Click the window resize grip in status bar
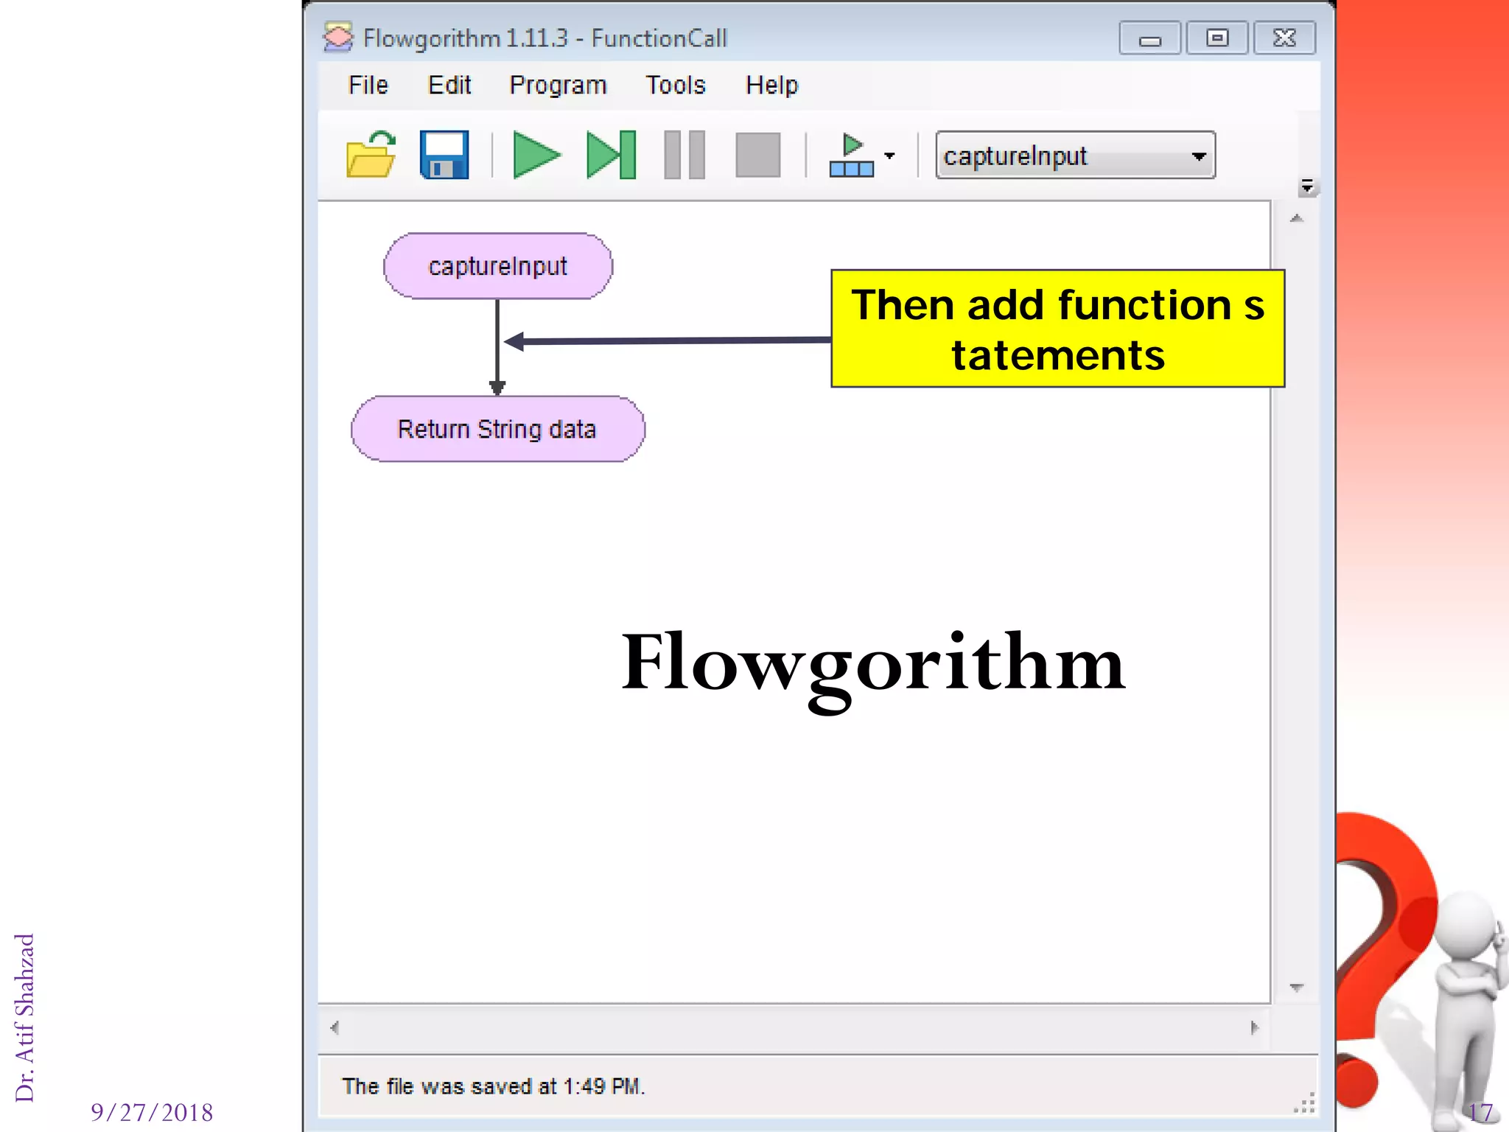This screenshot has width=1509, height=1132. [1305, 1103]
